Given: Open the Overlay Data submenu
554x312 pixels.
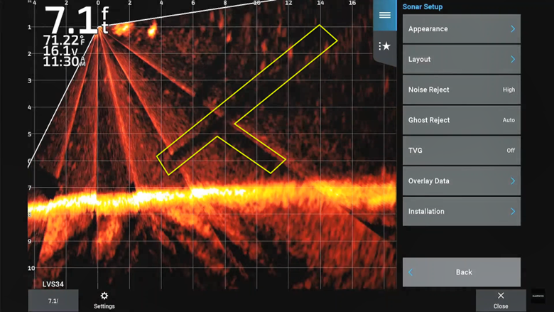Looking at the screenshot, I should [461, 181].
